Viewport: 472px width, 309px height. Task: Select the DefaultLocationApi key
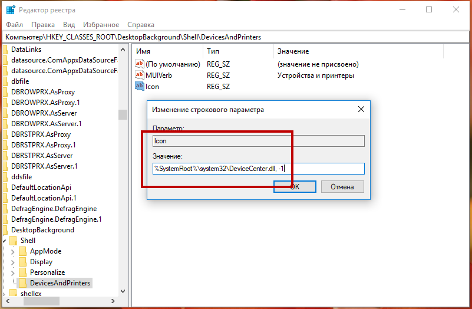41,188
